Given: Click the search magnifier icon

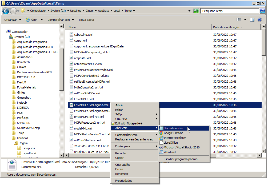Looking at the screenshot, I should [x=262, y=11].
